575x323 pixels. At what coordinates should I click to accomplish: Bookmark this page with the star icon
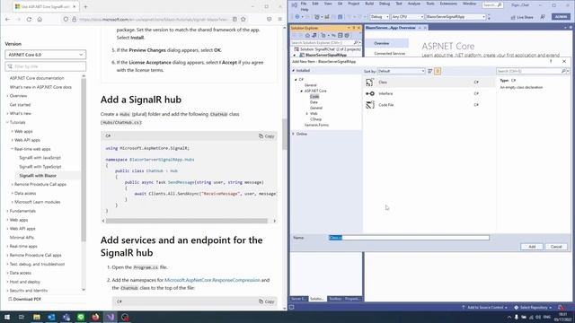click(x=243, y=19)
